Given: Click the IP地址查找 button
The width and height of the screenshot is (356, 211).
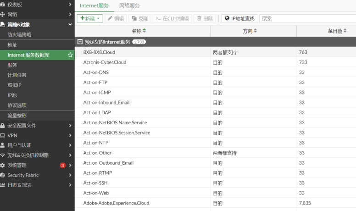Looking at the screenshot, I should 239,18.
